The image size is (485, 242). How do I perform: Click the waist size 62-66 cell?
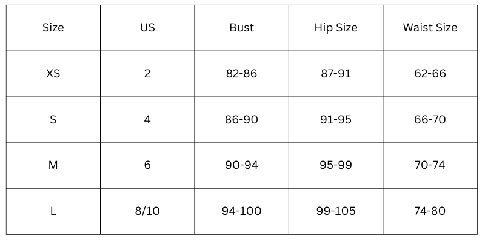tap(430, 74)
